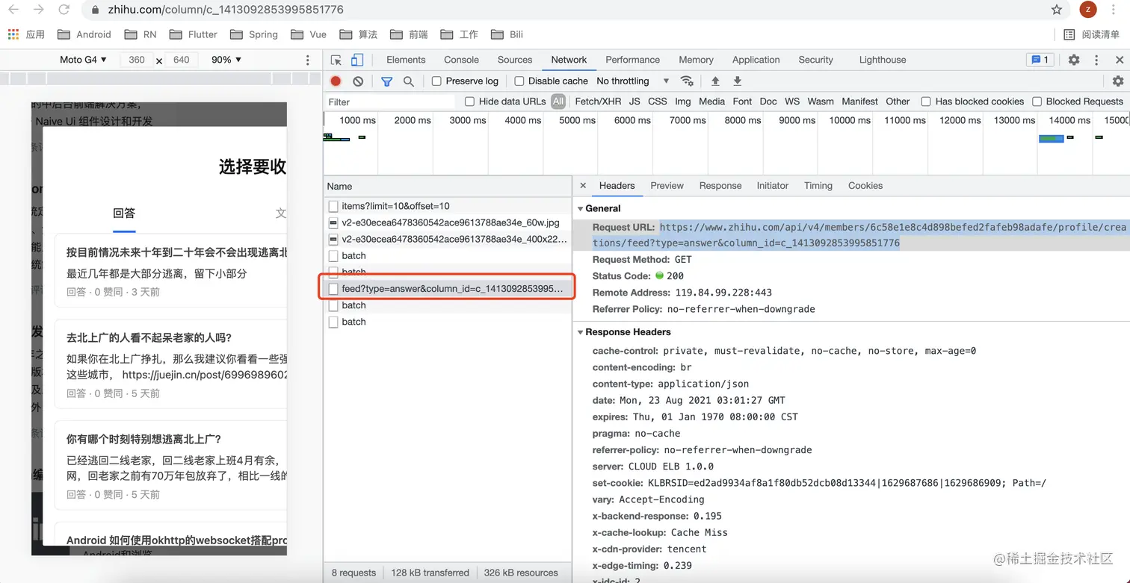Close the request details pane
Screen dimensions: 1130x583
pos(583,186)
